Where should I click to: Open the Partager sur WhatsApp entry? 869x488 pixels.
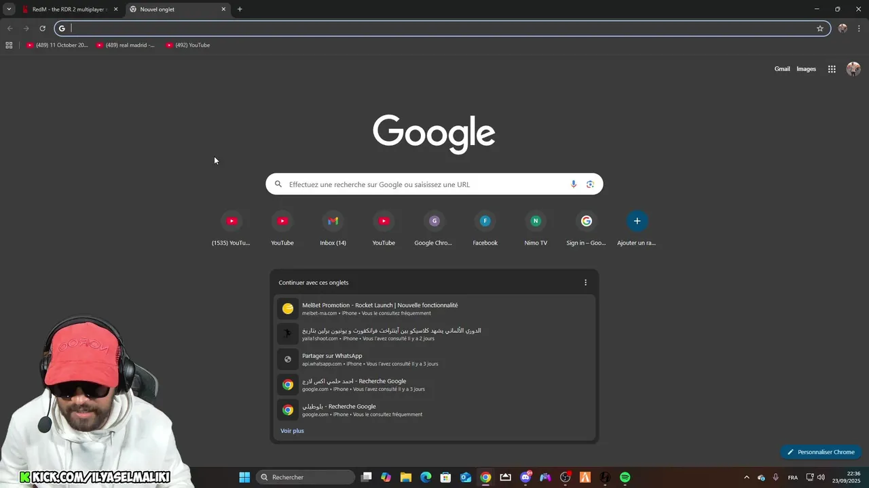point(434,359)
